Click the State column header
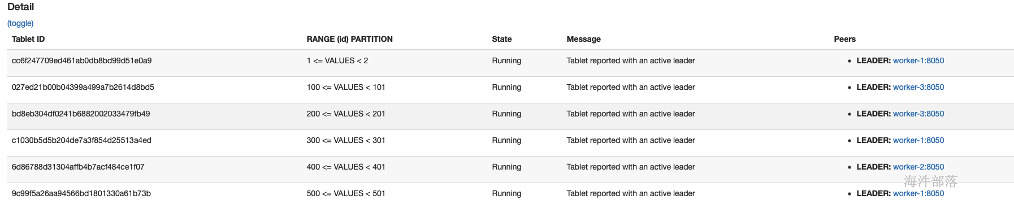 click(x=502, y=39)
